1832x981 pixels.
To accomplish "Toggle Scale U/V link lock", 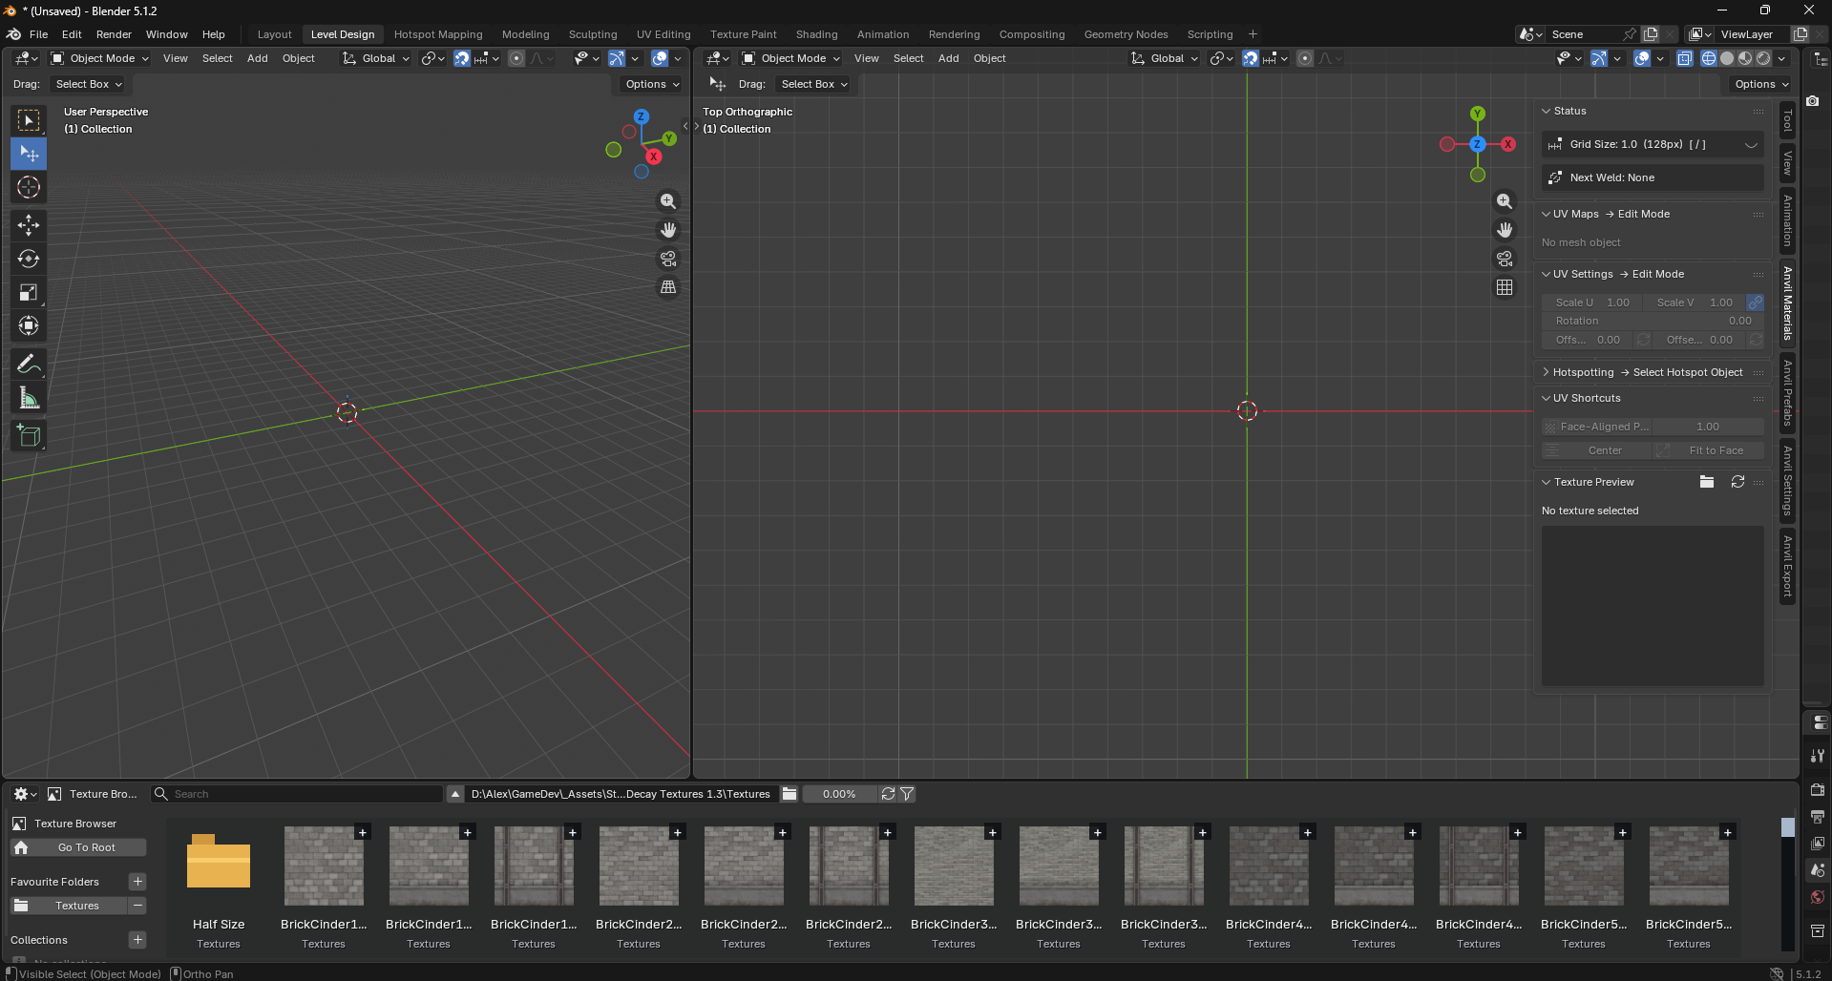I will pos(1755,303).
